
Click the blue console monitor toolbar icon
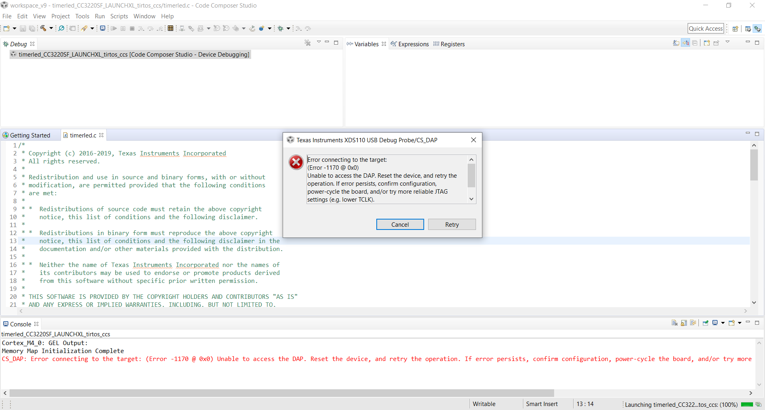tap(102, 28)
